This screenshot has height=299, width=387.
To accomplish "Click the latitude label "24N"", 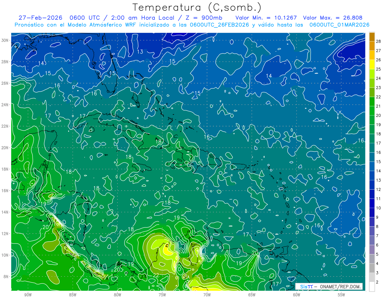I will click(5, 105).
